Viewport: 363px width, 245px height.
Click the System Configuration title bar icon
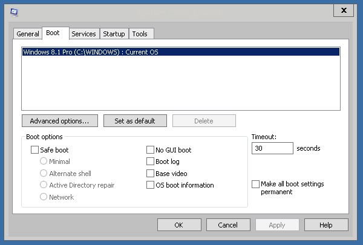[14, 12]
